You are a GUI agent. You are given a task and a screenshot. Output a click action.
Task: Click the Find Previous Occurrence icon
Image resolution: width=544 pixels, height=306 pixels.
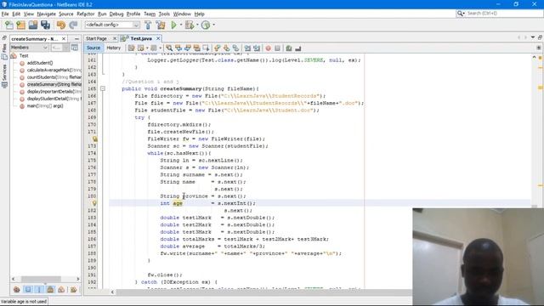[x=178, y=48]
